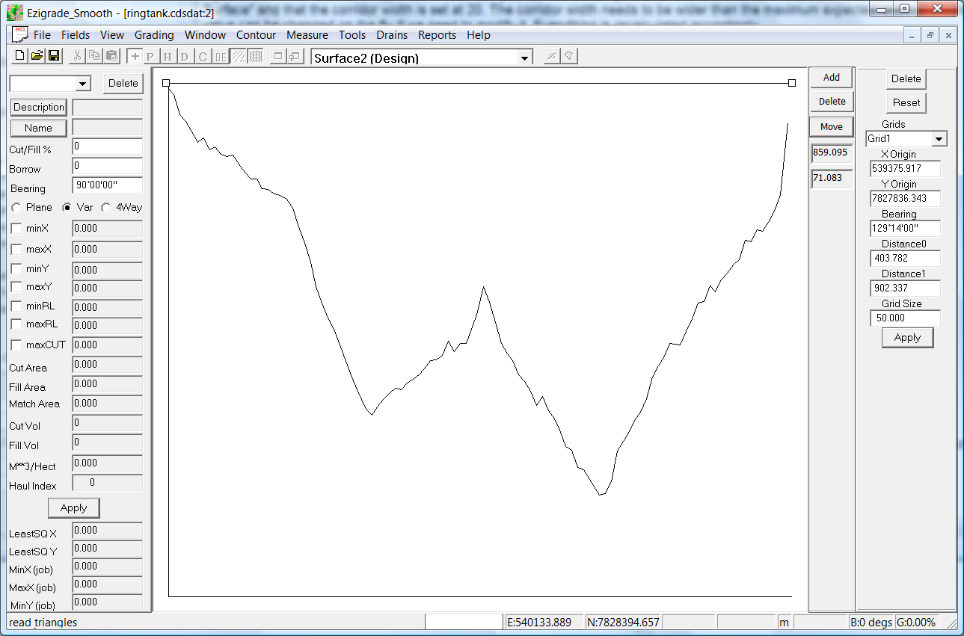Click the Bearing field showing 90°00'00"
This screenshot has width=964, height=636.
click(107, 185)
